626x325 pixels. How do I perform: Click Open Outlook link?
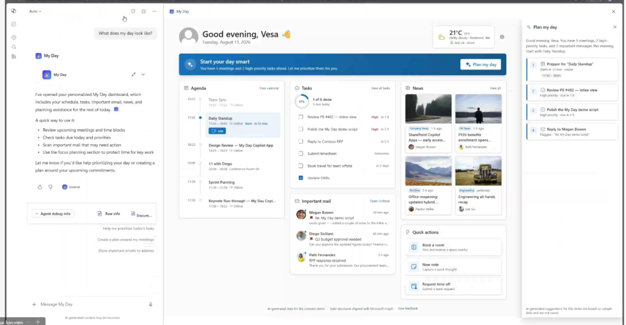coord(380,201)
